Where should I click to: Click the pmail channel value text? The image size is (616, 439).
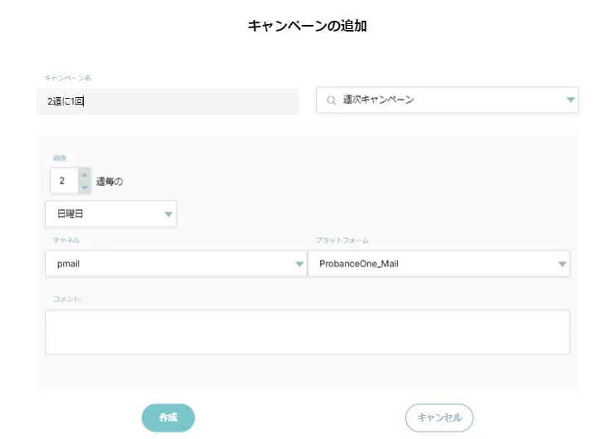coord(68,265)
